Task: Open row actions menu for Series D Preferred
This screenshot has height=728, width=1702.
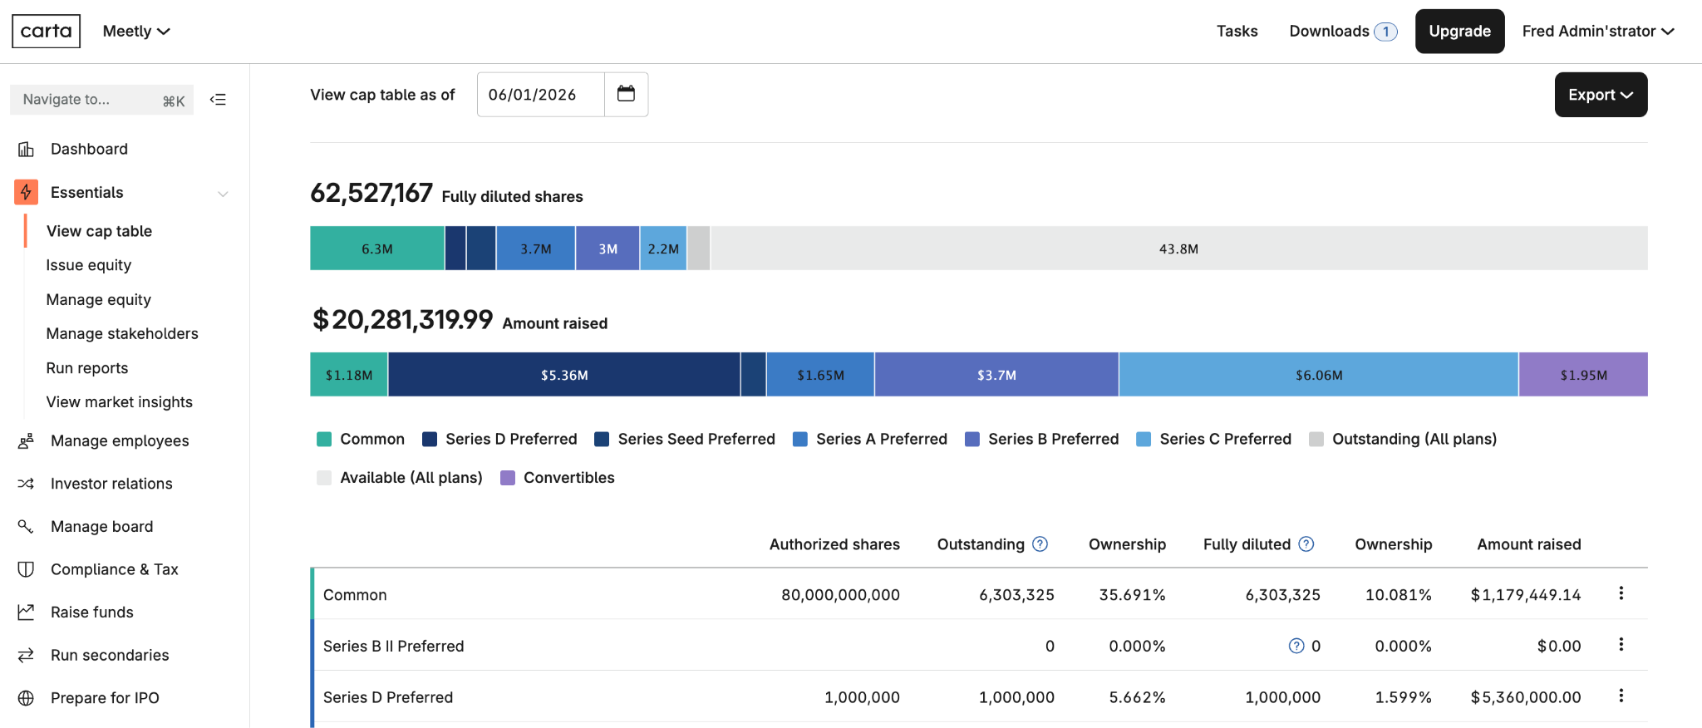Action: pyautogui.click(x=1621, y=696)
